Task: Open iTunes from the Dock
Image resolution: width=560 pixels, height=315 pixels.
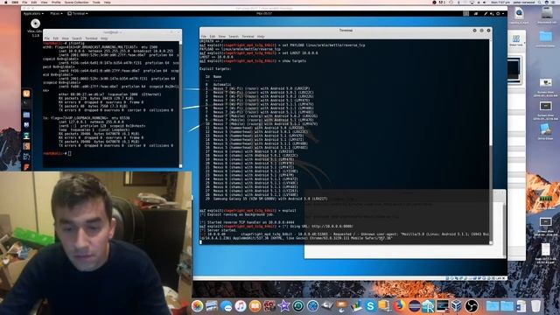Action: pyautogui.click(x=241, y=306)
